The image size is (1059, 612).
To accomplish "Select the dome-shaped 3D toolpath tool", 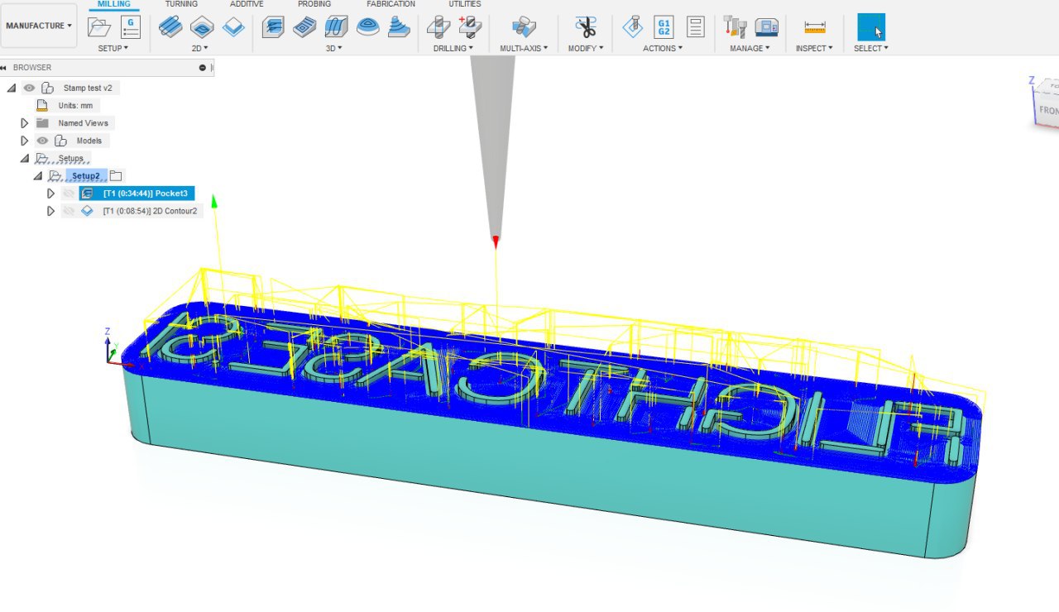I will [x=367, y=27].
